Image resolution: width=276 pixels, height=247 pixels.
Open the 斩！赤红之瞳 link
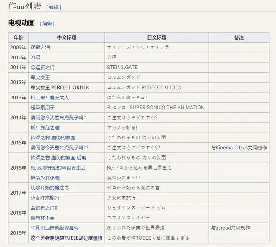(45, 127)
